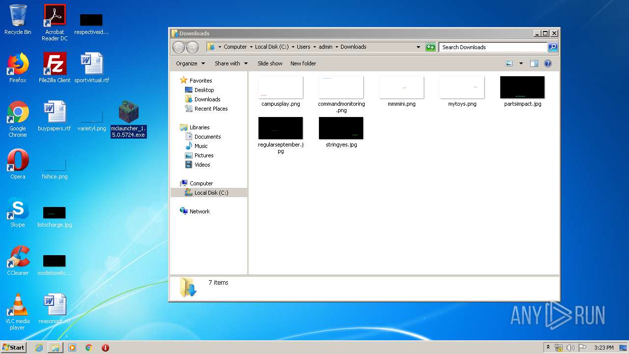The height and width of the screenshot is (354, 629).
Task: Expand arrow after Computer in address bar
Action: coord(251,47)
